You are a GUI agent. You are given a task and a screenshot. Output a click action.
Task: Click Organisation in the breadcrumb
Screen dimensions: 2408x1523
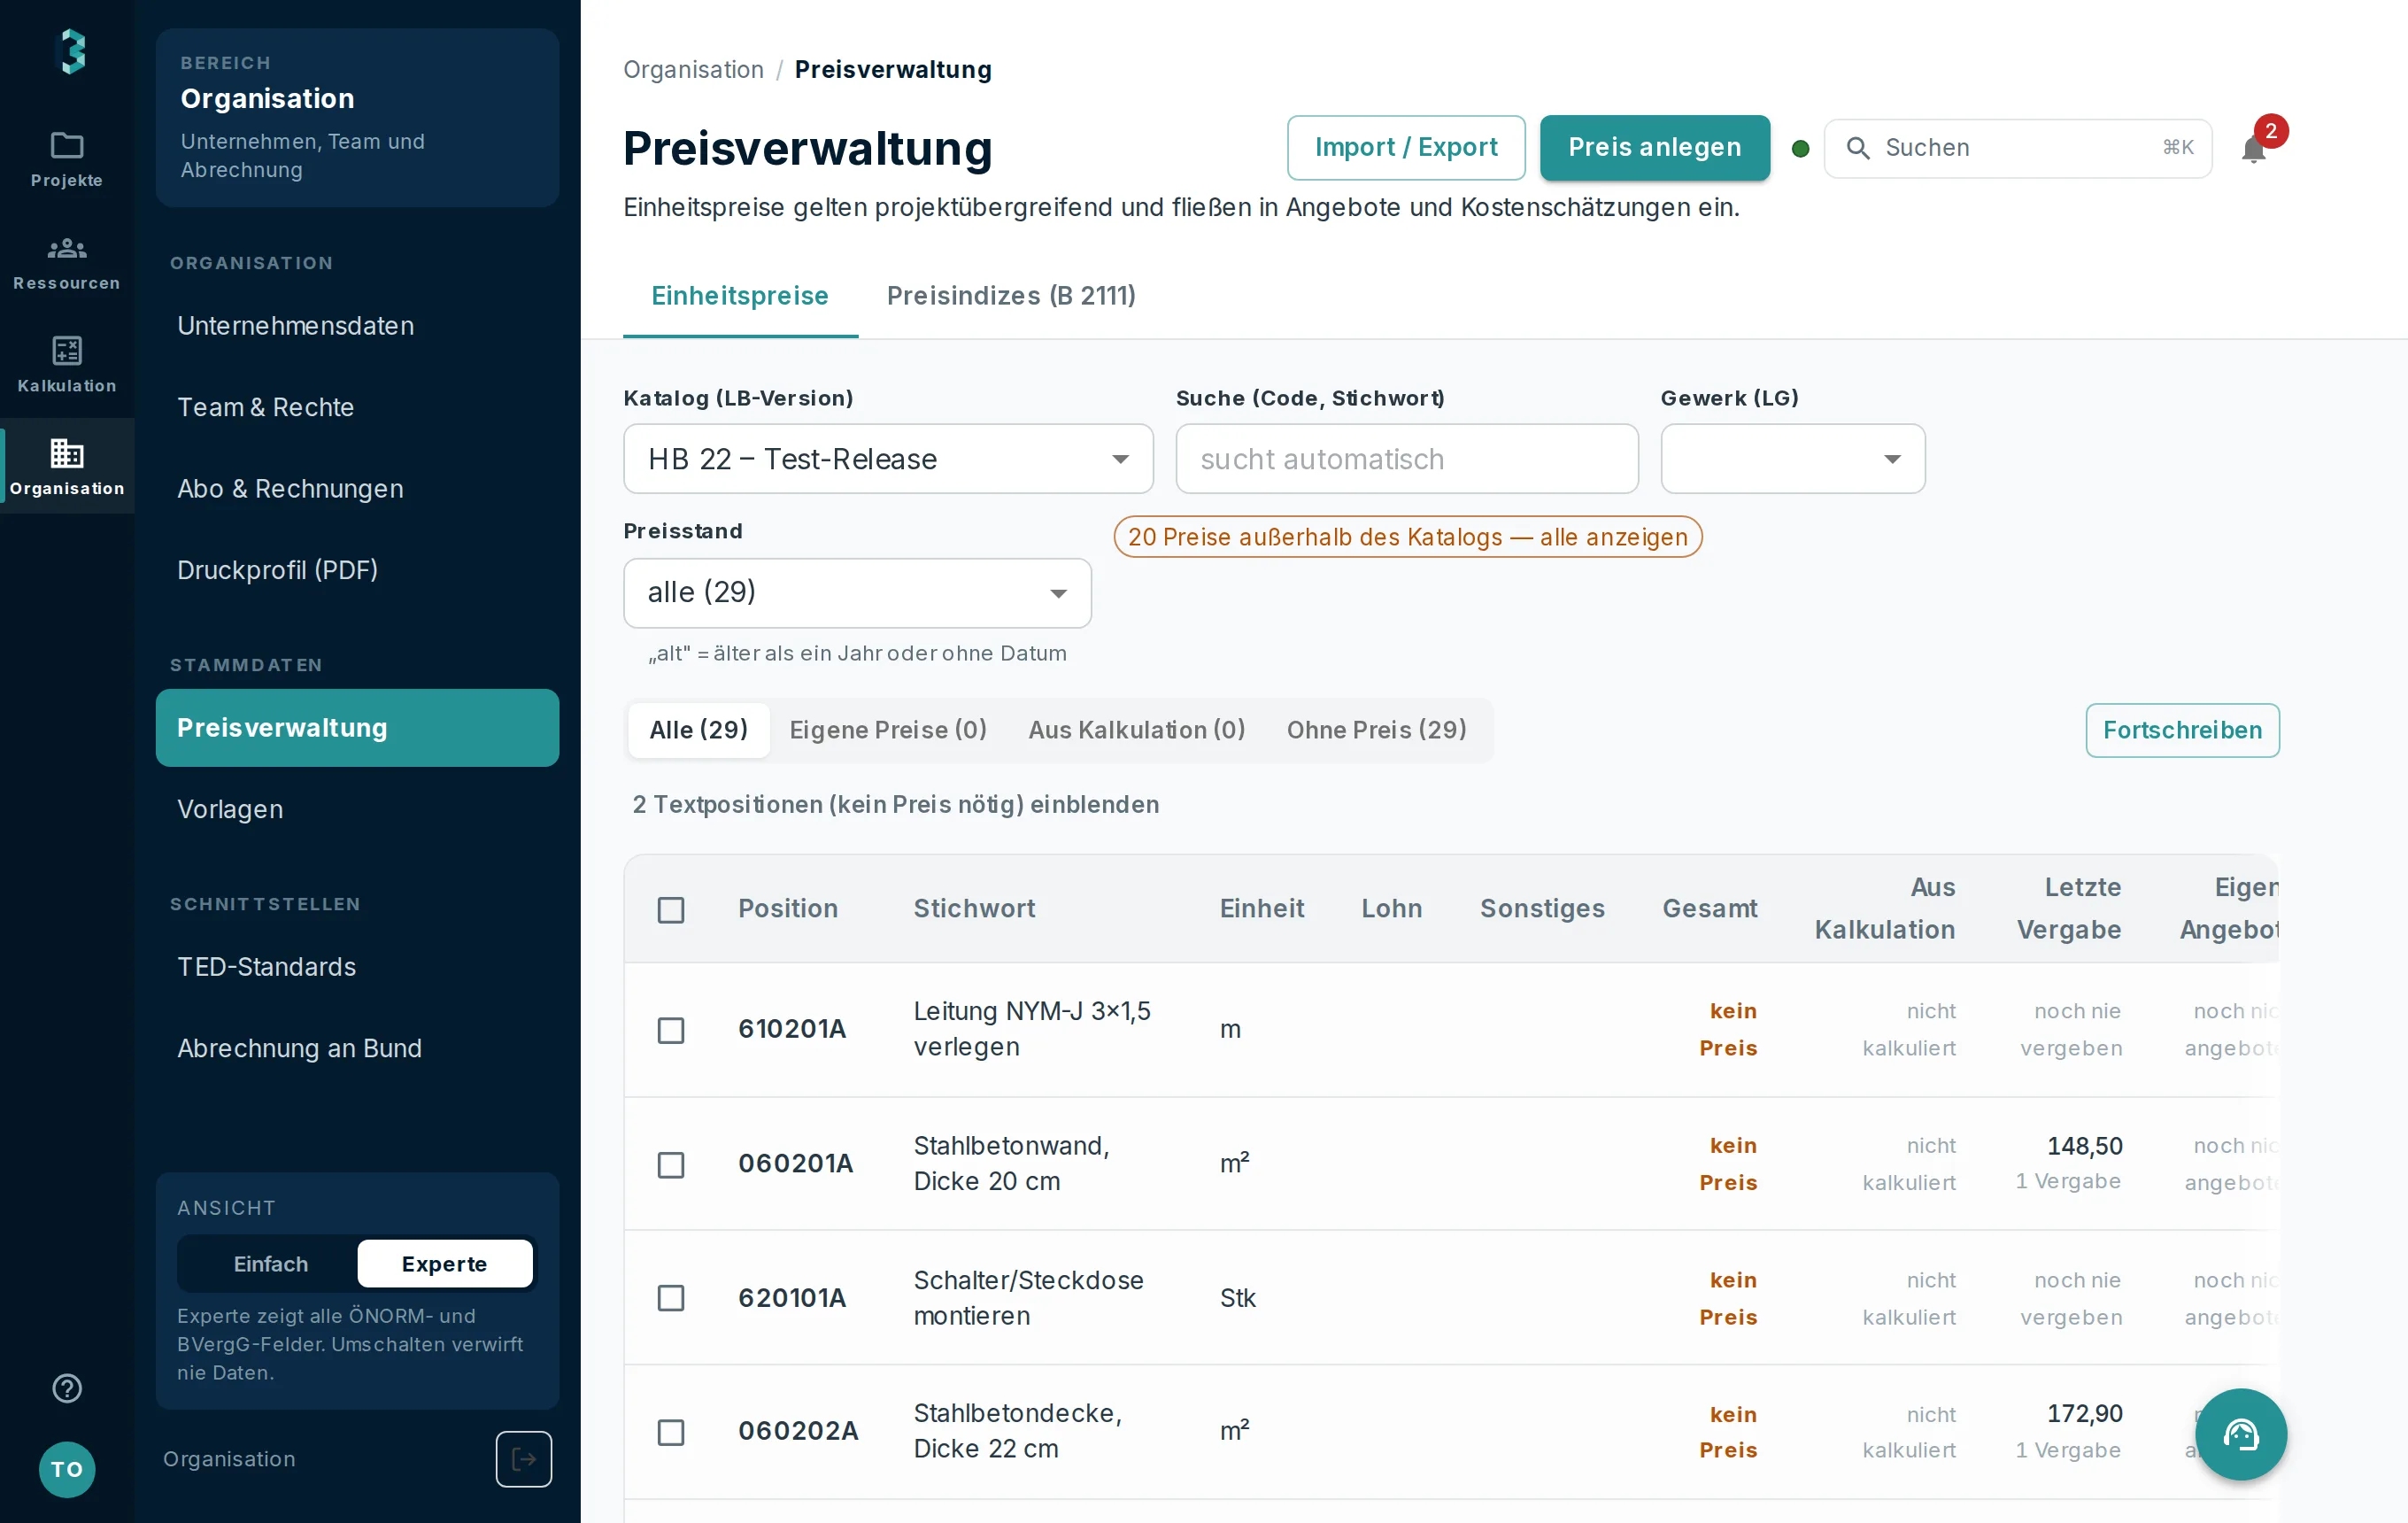tap(693, 70)
